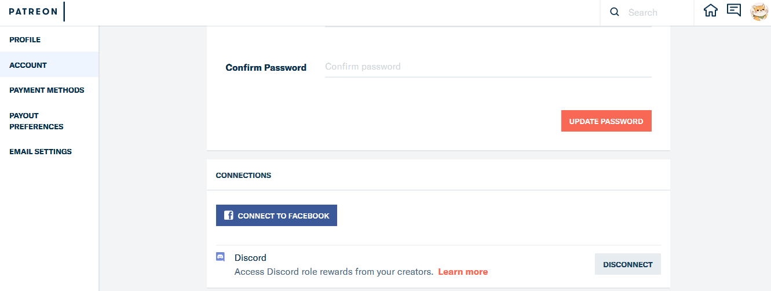
Task: Open Payment Methods settings
Action: coord(47,90)
